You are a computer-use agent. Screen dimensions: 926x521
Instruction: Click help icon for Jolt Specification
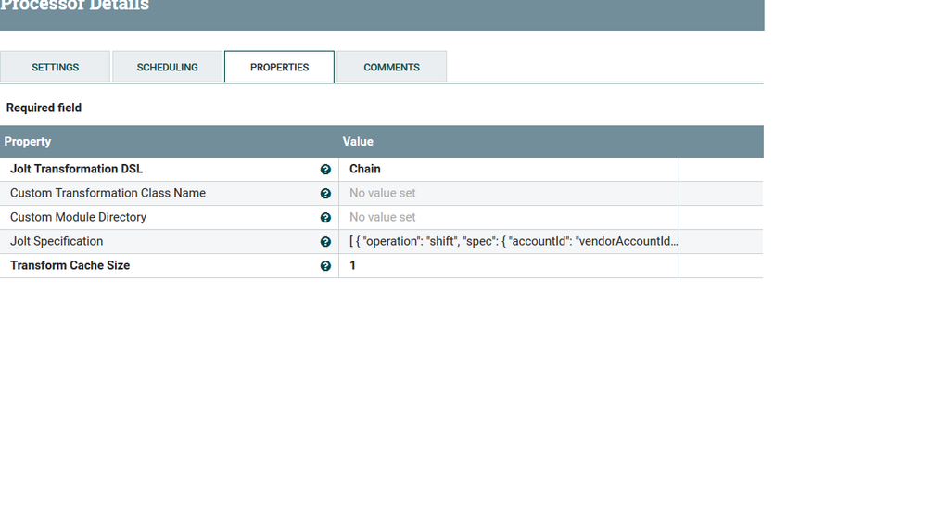pos(325,242)
